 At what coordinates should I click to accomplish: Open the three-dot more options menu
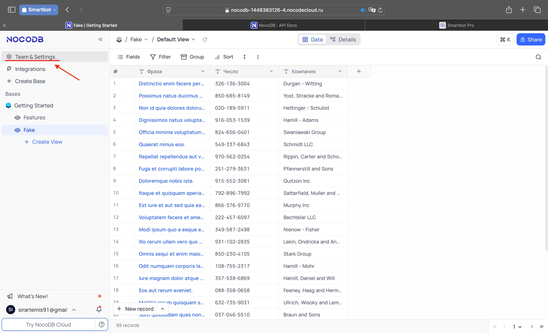[258, 57]
